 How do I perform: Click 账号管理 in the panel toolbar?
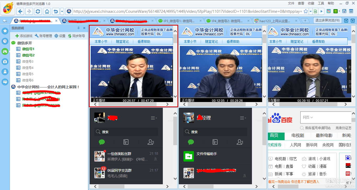(44, 36)
